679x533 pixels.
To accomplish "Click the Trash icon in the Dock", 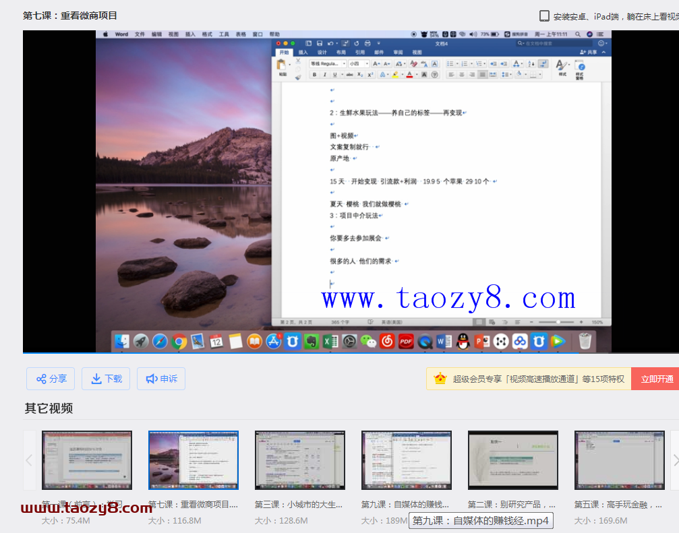I will click(585, 342).
